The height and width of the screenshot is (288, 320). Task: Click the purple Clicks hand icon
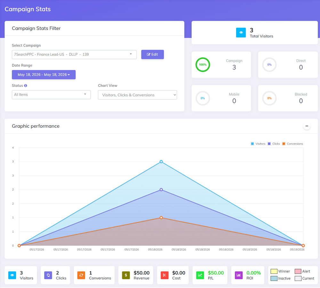click(48, 275)
